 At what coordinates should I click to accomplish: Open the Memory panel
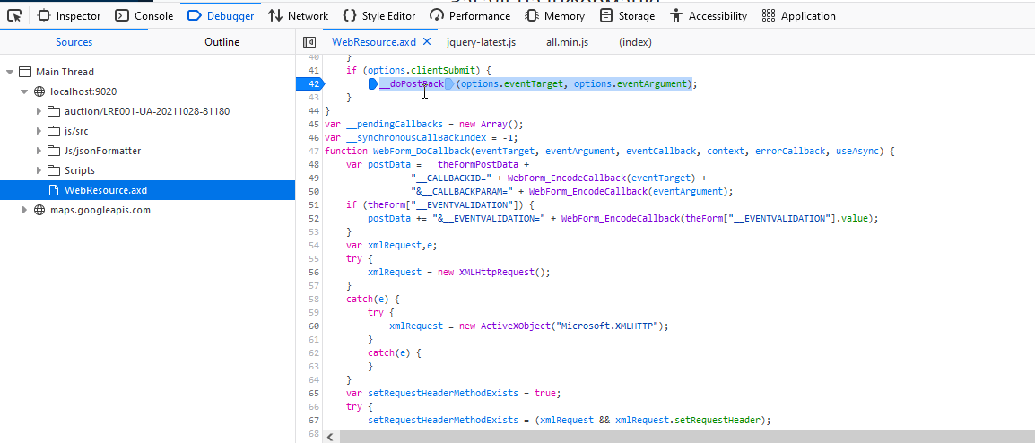pyautogui.click(x=554, y=16)
